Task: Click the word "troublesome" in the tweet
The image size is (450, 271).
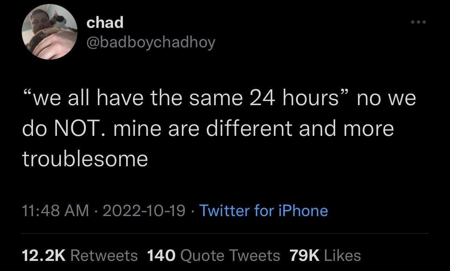Action: point(85,158)
